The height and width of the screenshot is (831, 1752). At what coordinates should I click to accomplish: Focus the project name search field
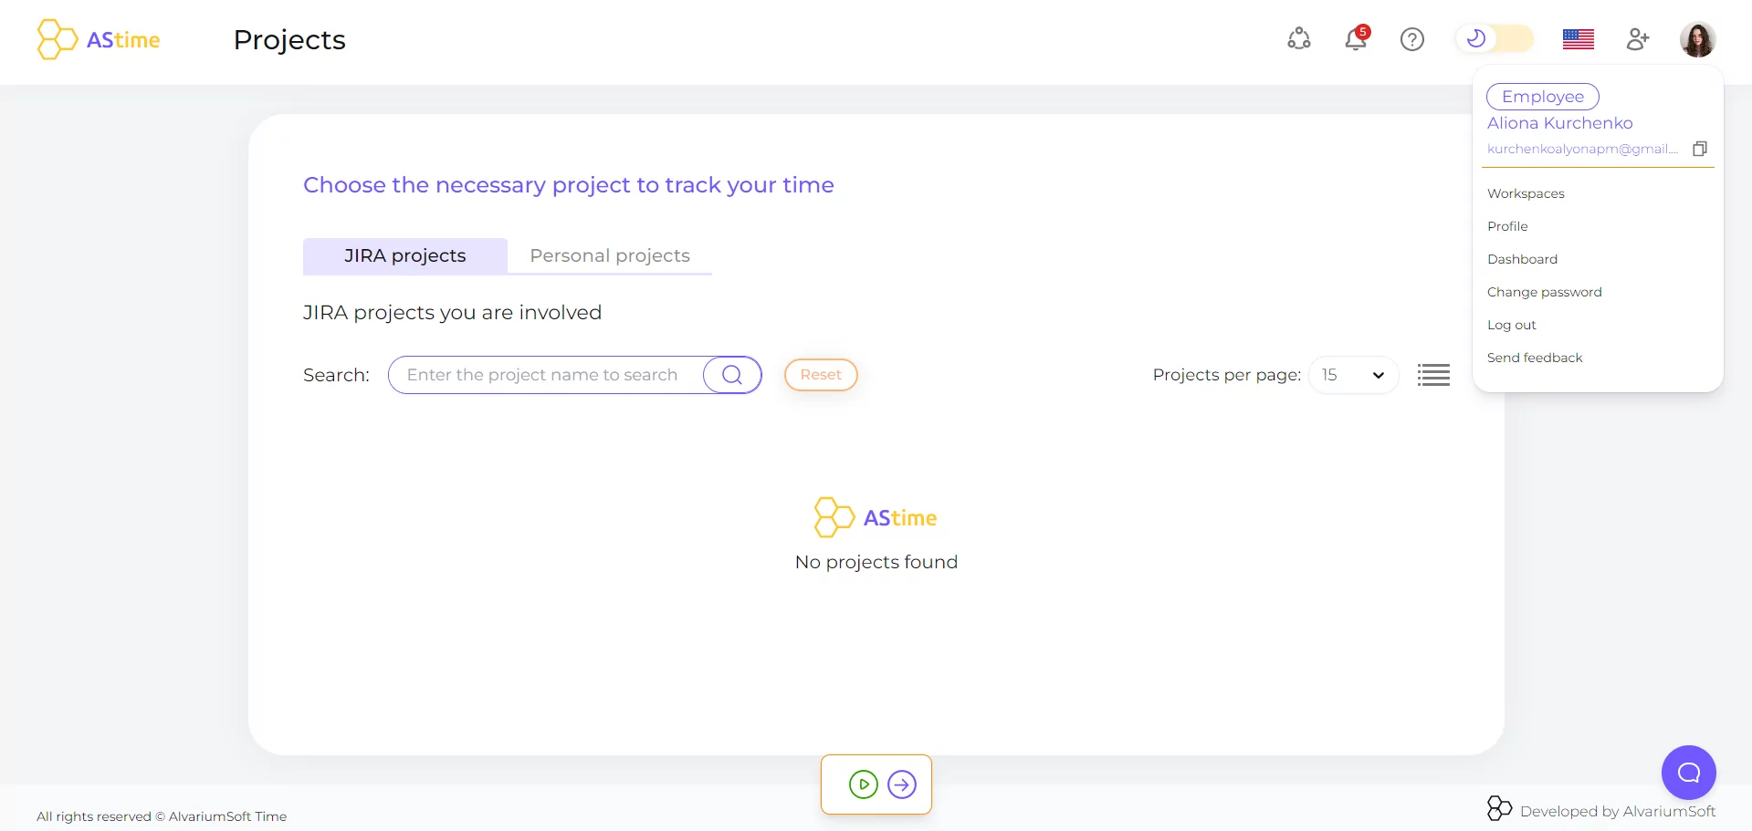(x=544, y=375)
